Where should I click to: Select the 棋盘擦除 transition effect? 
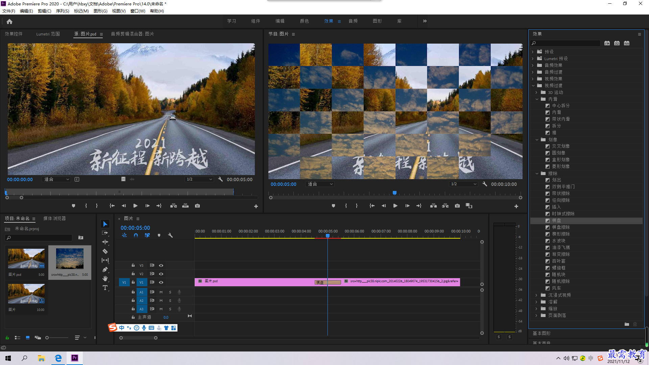tap(561, 227)
